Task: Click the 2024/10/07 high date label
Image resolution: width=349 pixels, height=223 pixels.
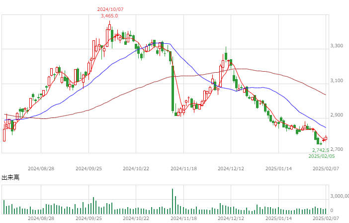Action: click(x=110, y=9)
